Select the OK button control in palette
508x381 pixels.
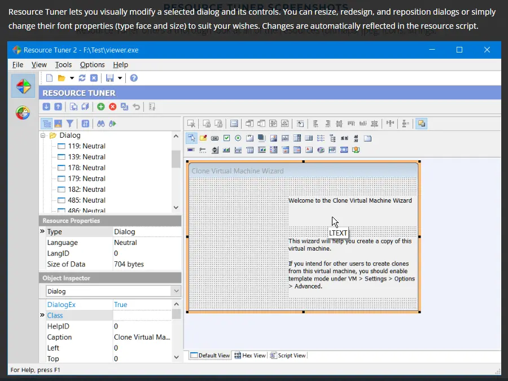[x=214, y=138]
